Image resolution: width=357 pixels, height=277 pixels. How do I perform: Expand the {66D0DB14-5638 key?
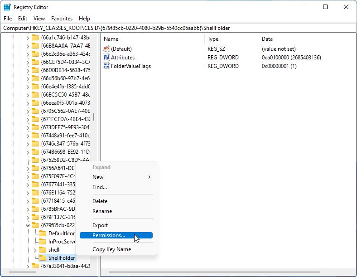[x=28, y=70]
